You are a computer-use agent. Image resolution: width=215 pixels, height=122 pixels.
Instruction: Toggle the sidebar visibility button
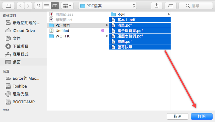tap(8, 6)
